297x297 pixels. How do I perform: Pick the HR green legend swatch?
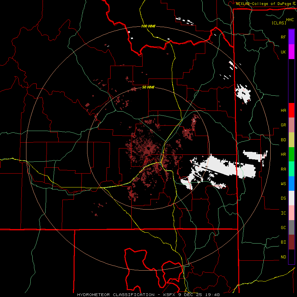291,154
